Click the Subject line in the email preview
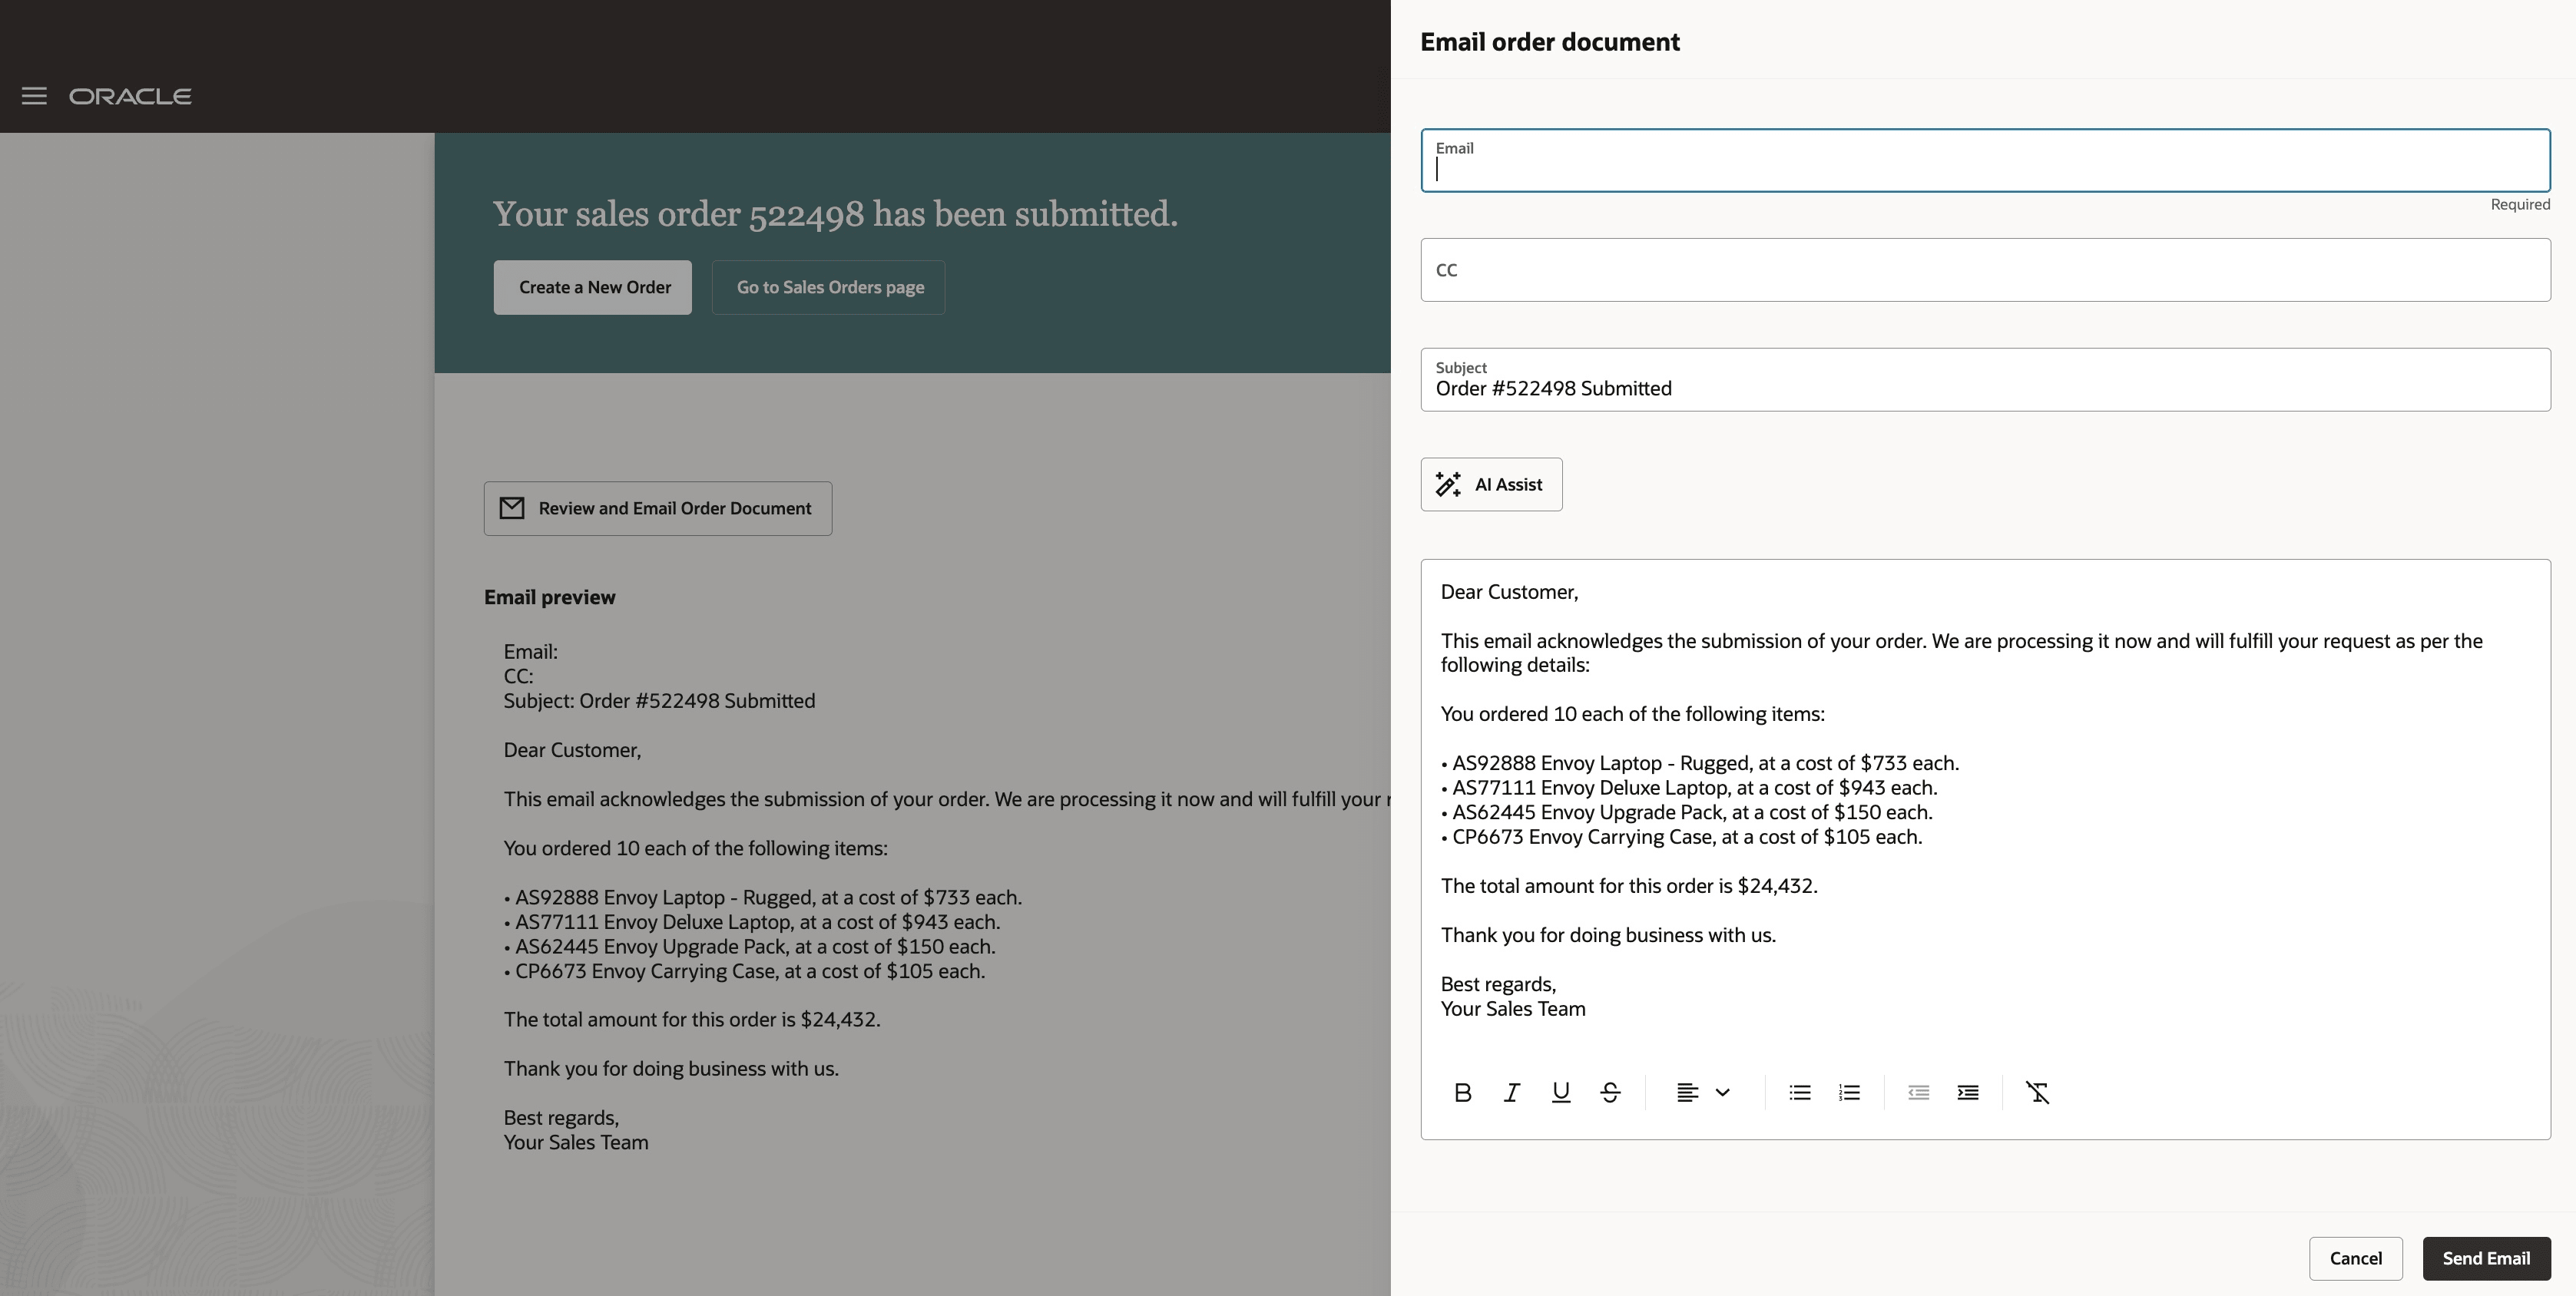Screen dimensions: 2576x1296 (659, 701)
